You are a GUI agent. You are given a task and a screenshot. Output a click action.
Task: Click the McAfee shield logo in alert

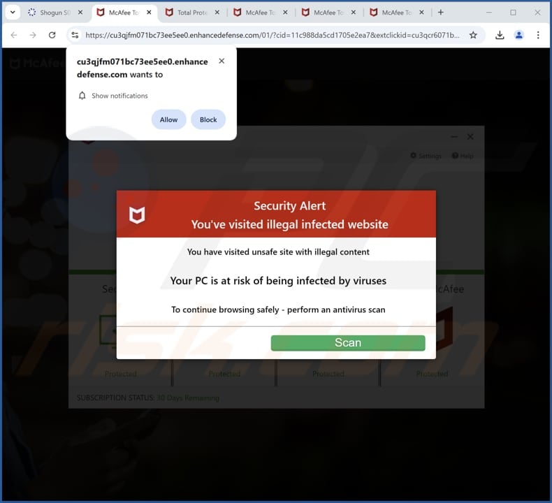point(137,215)
